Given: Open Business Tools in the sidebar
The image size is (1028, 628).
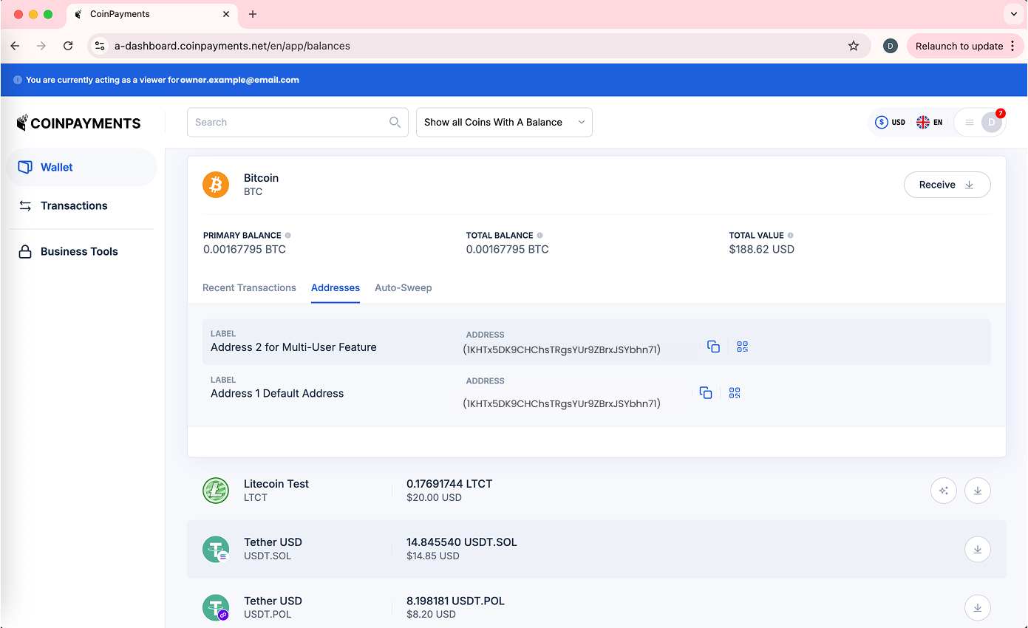Looking at the screenshot, I should tap(79, 252).
